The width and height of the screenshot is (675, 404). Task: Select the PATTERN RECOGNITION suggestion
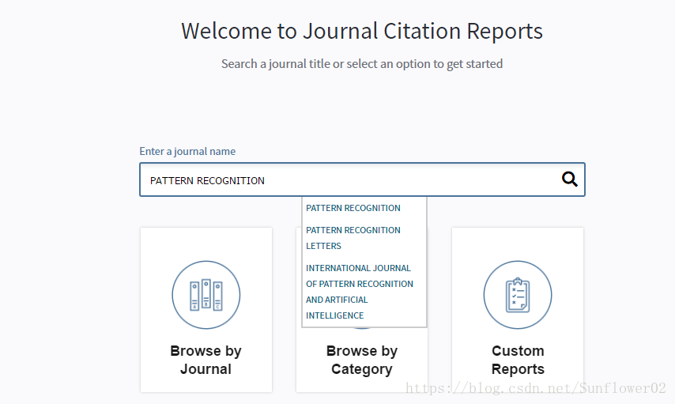[x=353, y=208]
